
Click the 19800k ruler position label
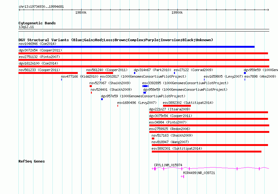[81, 12]
